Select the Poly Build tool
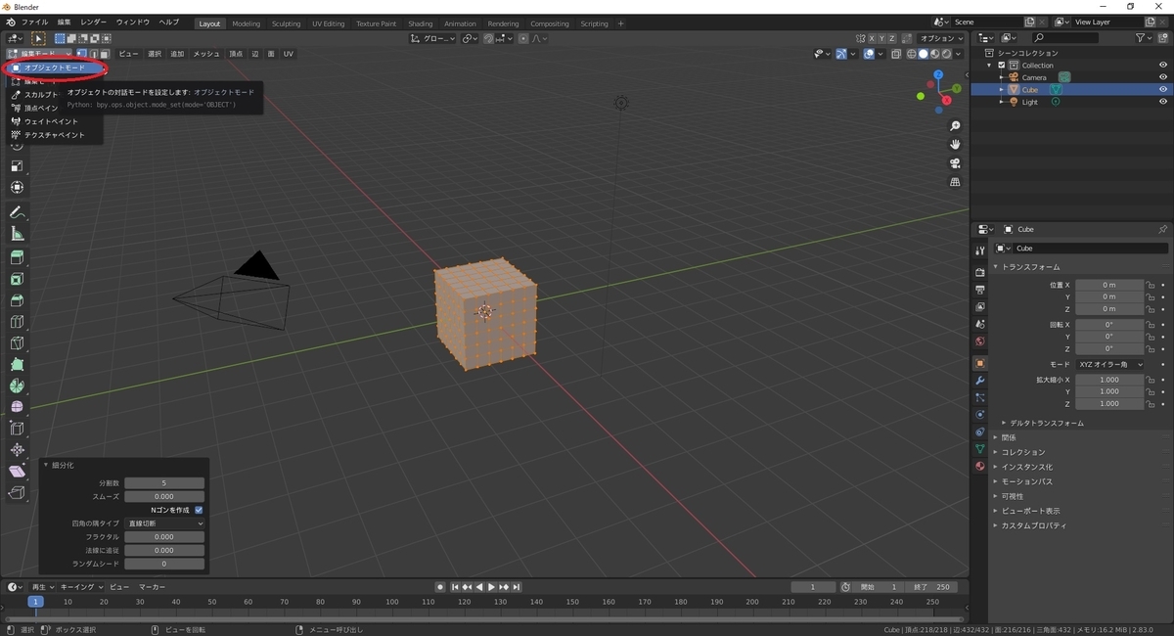 pyautogui.click(x=17, y=365)
